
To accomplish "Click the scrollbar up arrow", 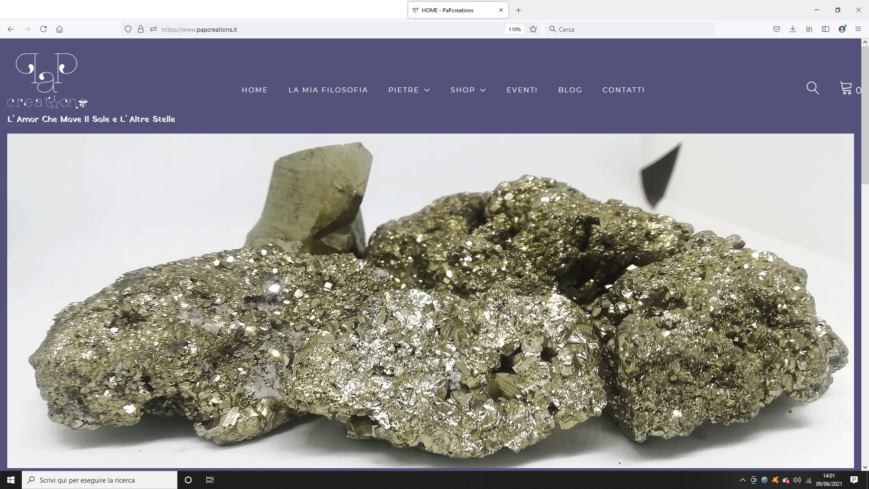I will tap(865, 42).
